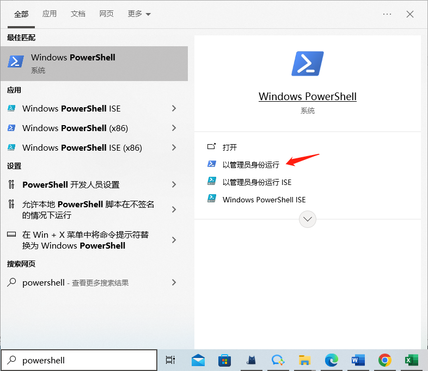Viewport: 428px width, 371px height.
Task: Open Microsoft Store from taskbar
Action: (225, 360)
